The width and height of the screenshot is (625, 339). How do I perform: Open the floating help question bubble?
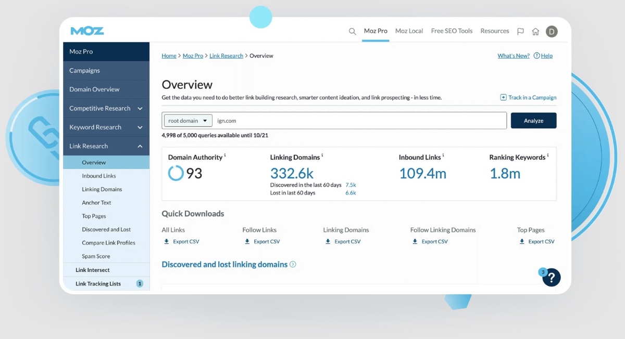552,277
